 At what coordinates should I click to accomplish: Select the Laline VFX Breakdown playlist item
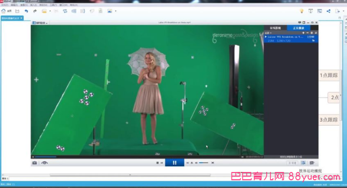click(291, 39)
